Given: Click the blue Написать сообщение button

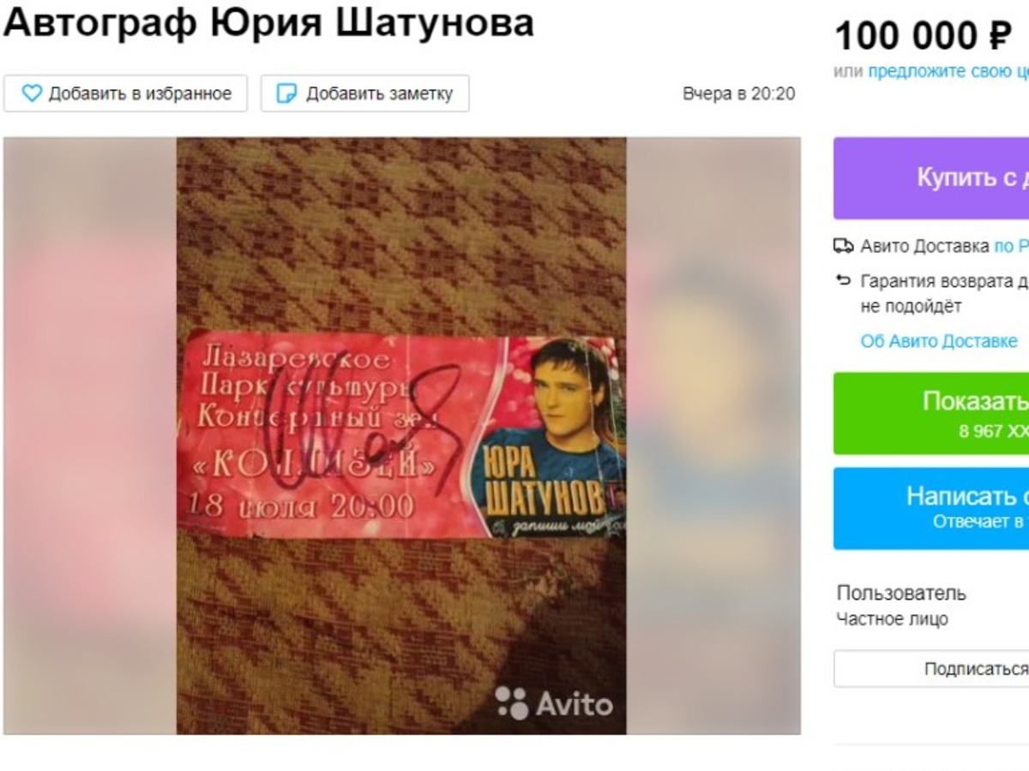Looking at the screenshot, I should point(931,508).
